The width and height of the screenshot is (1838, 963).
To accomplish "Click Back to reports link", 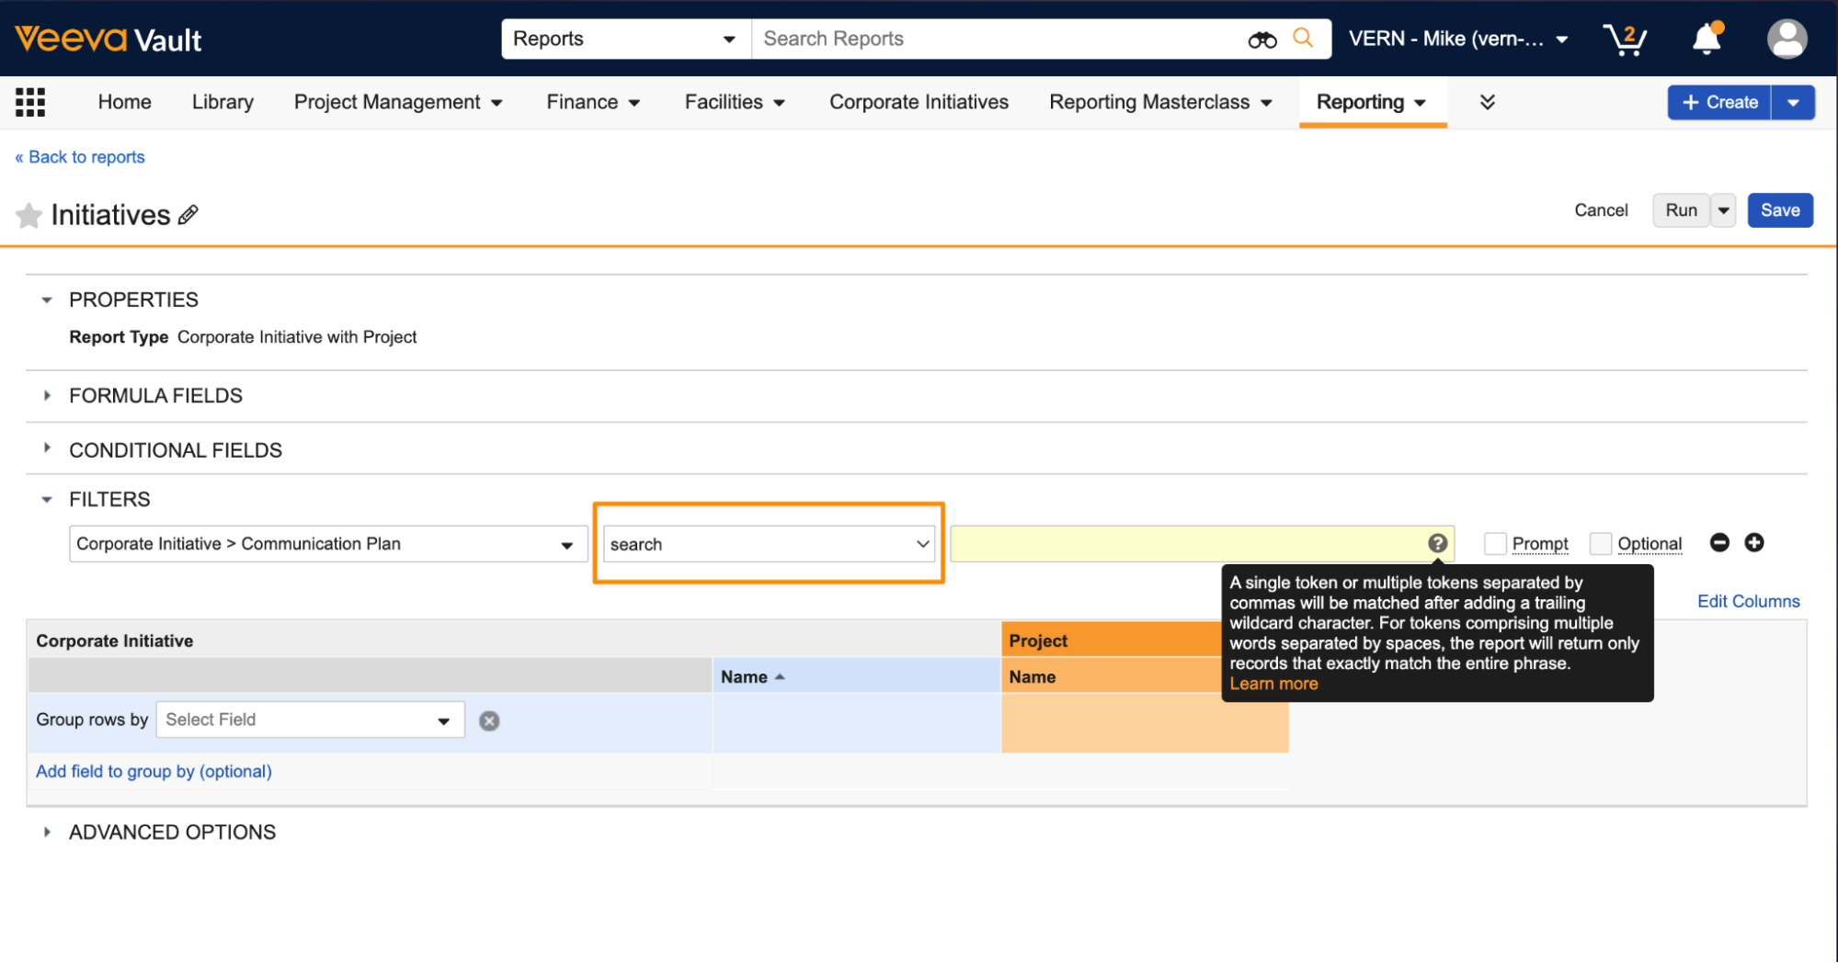I will [80, 157].
